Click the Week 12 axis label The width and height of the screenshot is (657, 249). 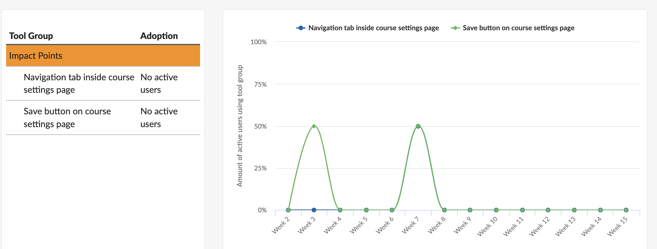coord(540,226)
